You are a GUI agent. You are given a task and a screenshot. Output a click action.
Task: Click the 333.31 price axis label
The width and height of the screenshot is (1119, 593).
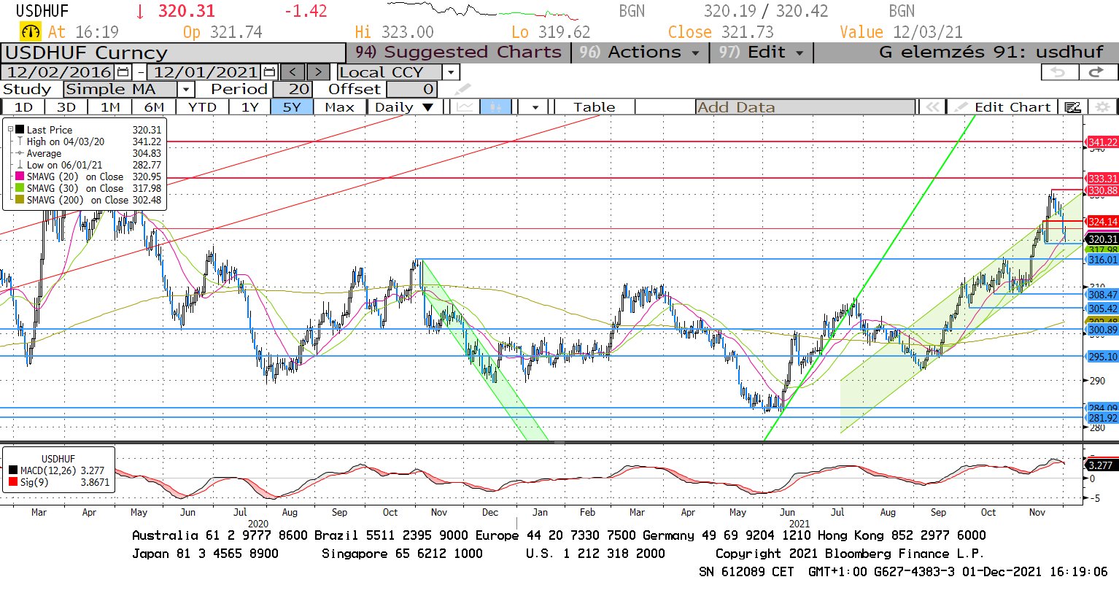1102,179
